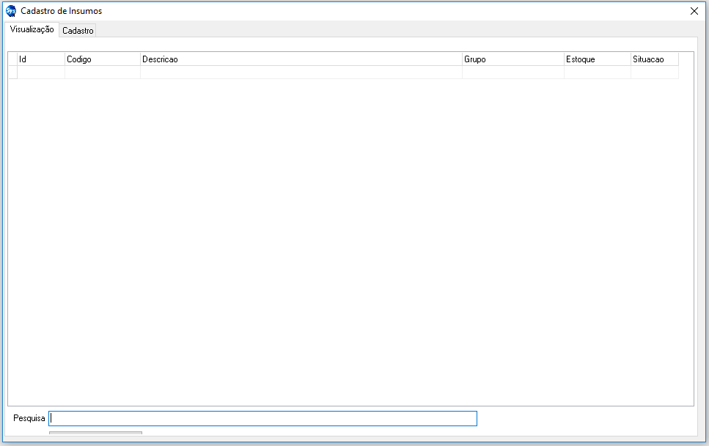The image size is (709, 446).
Task: Click the empty Situacao cell in first row
Action: click(654, 73)
